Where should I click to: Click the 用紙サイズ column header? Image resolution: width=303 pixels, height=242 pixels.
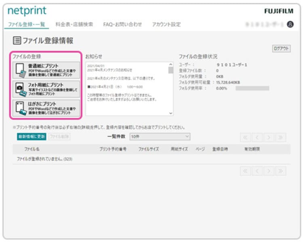(179, 149)
